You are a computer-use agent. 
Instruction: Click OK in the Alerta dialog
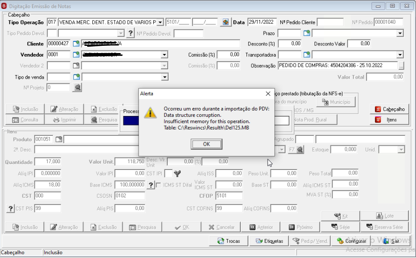(206, 144)
